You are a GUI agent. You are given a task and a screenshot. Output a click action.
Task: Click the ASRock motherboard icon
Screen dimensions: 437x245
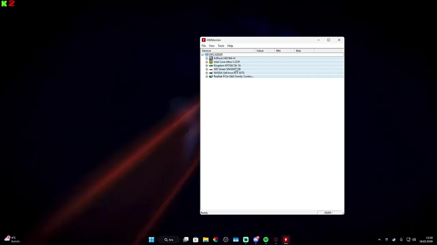tap(211, 58)
